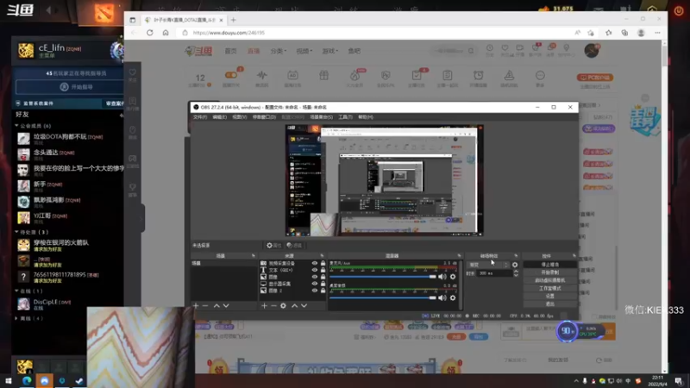Screen dimensions: 690x388
Task: Click 停止推流 stop streaming button
Action: pyautogui.click(x=549, y=265)
